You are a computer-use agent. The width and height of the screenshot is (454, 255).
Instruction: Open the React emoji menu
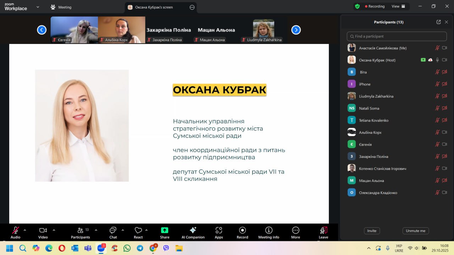pos(138,232)
